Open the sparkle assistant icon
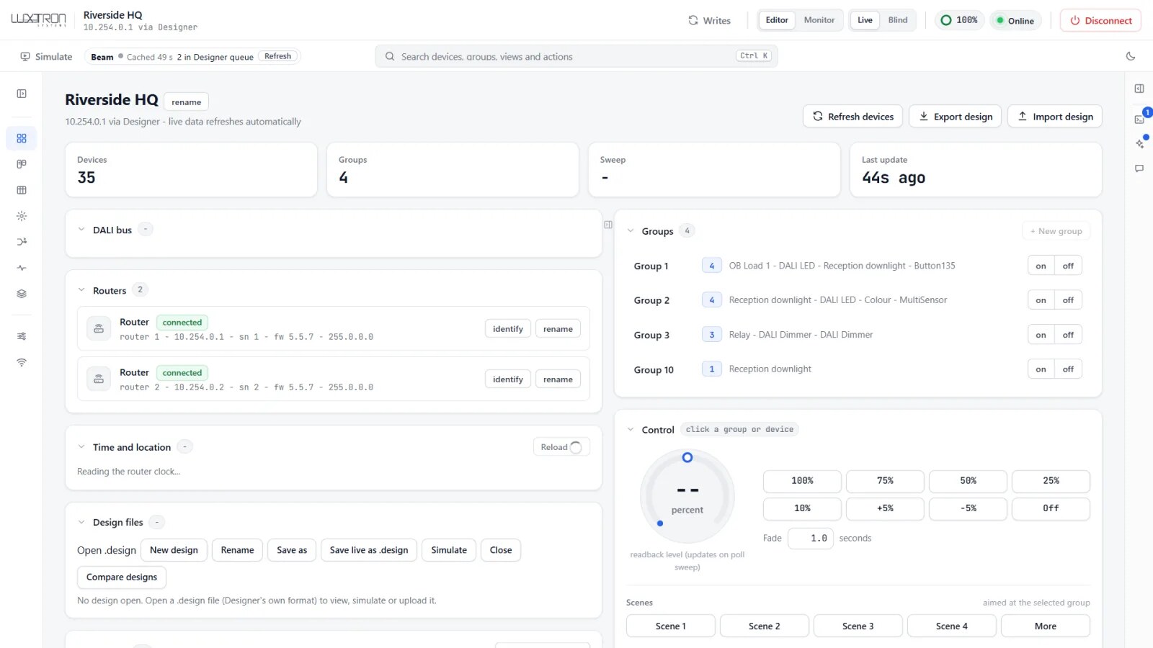 [x=1139, y=143]
